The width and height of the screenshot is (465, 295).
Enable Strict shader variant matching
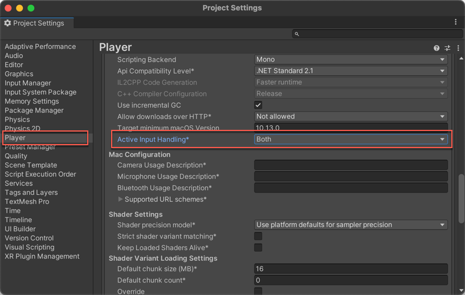tap(258, 236)
